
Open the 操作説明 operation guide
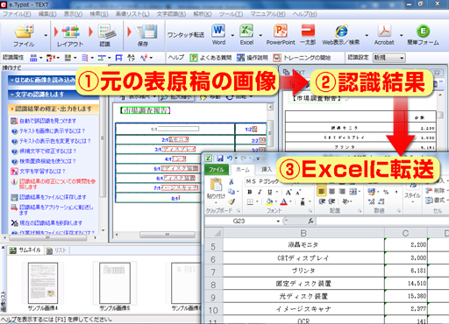pyautogui.click(x=253, y=58)
